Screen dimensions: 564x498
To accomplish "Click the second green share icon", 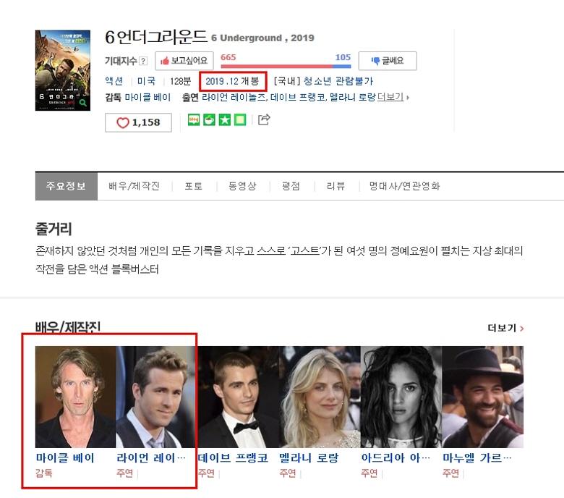I will pos(209,120).
